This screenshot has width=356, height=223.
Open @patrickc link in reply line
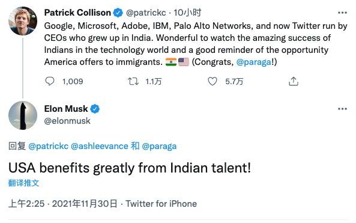click(x=49, y=146)
